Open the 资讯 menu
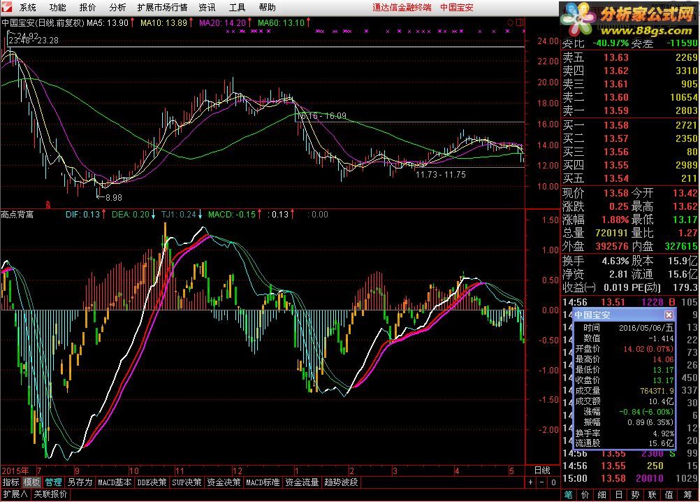This screenshot has height=502, width=700. click(x=207, y=7)
